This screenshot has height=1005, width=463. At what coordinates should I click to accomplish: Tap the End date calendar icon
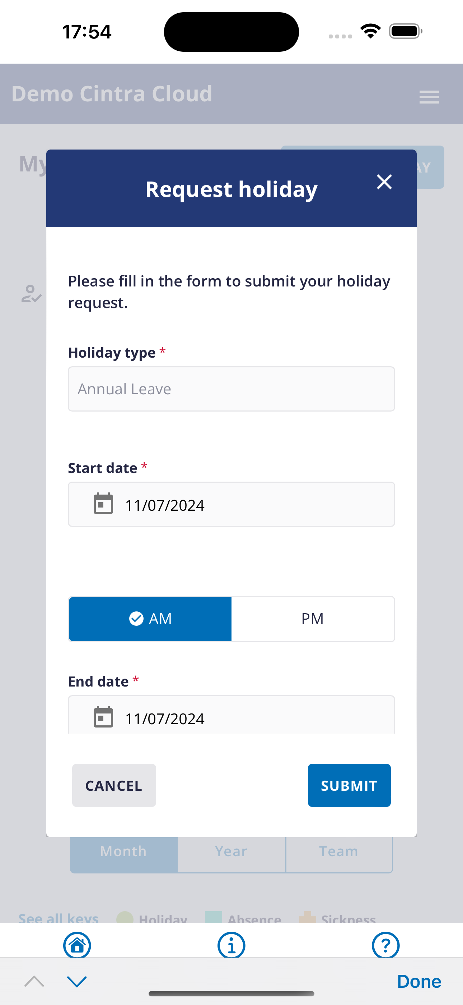click(x=103, y=717)
